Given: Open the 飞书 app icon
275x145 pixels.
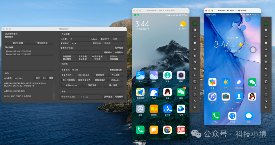Looking at the screenshot, I should pyautogui.click(x=181, y=109).
